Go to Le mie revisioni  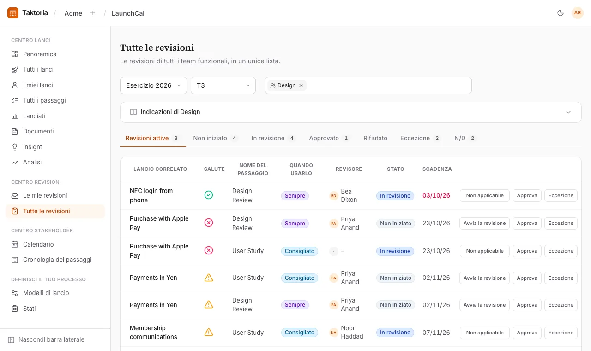pyautogui.click(x=55, y=195)
